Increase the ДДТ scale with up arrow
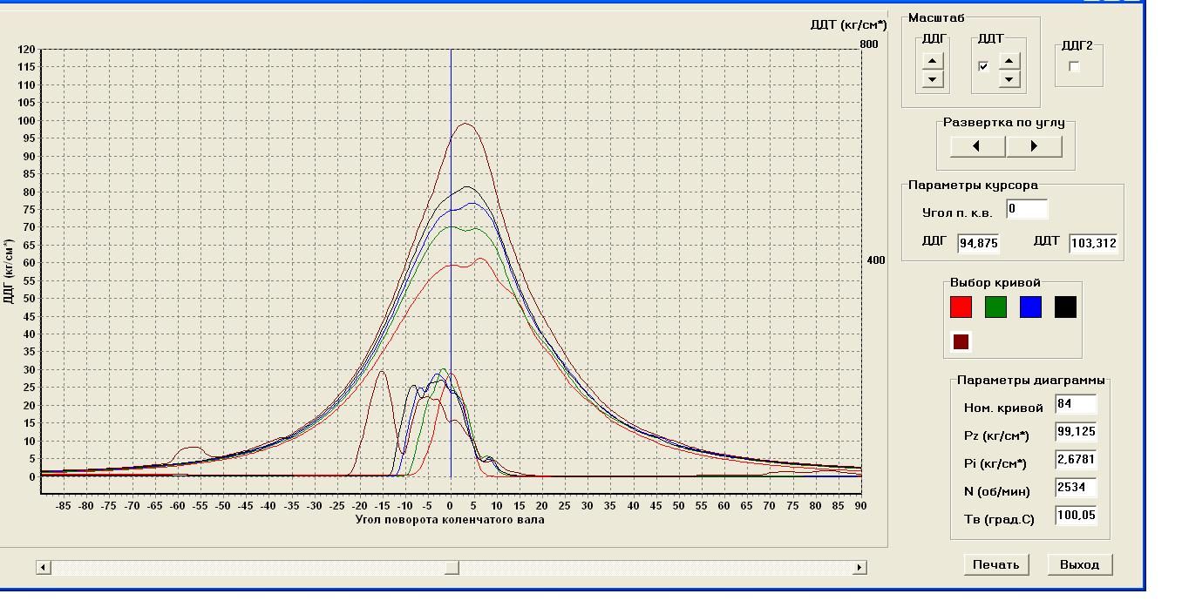The height and width of the screenshot is (614, 1182). coord(1009,61)
